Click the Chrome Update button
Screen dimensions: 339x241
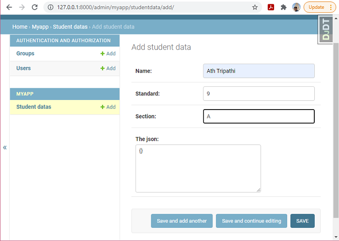[x=320, y=7]
